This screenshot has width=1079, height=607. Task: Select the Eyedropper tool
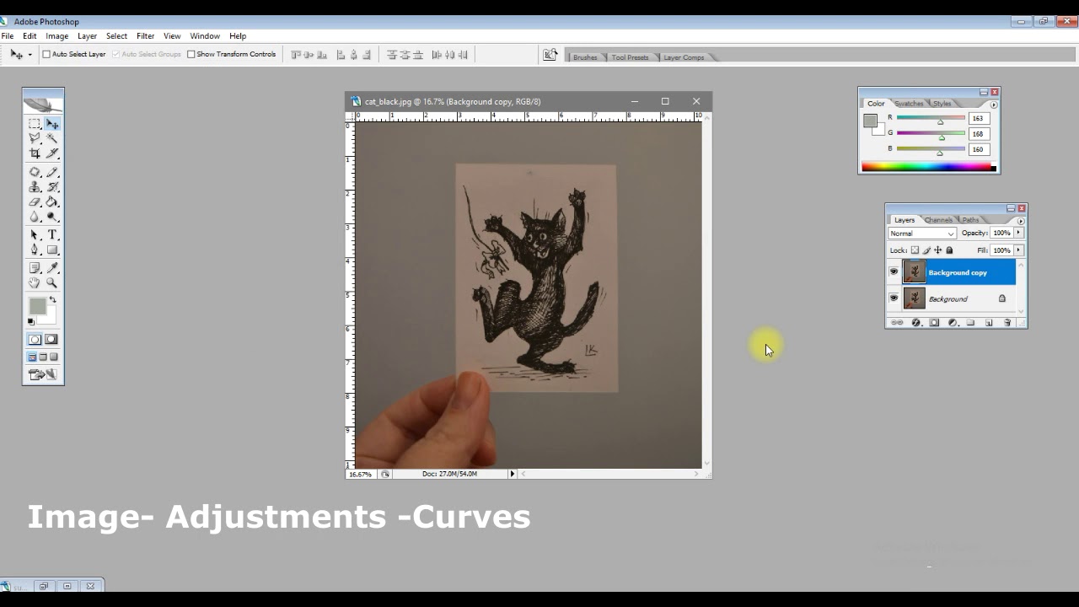tap(52, 268)
